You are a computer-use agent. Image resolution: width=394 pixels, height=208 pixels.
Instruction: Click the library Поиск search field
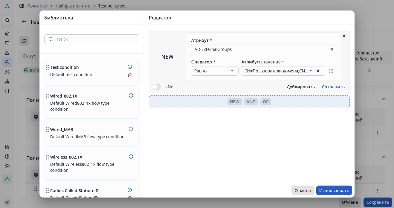click(92, 39)
